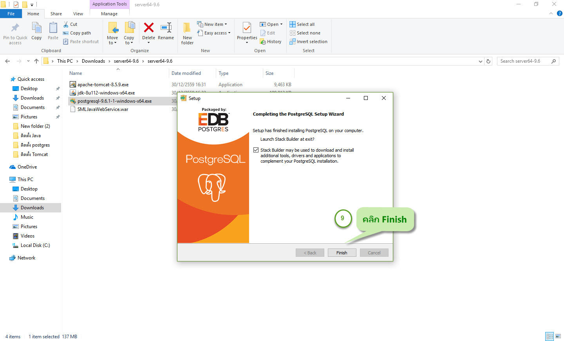Viewport: 564px width, 341px height.
Task: Collapse the ribbon with the chevron
Action: click(x=551, y=13)
